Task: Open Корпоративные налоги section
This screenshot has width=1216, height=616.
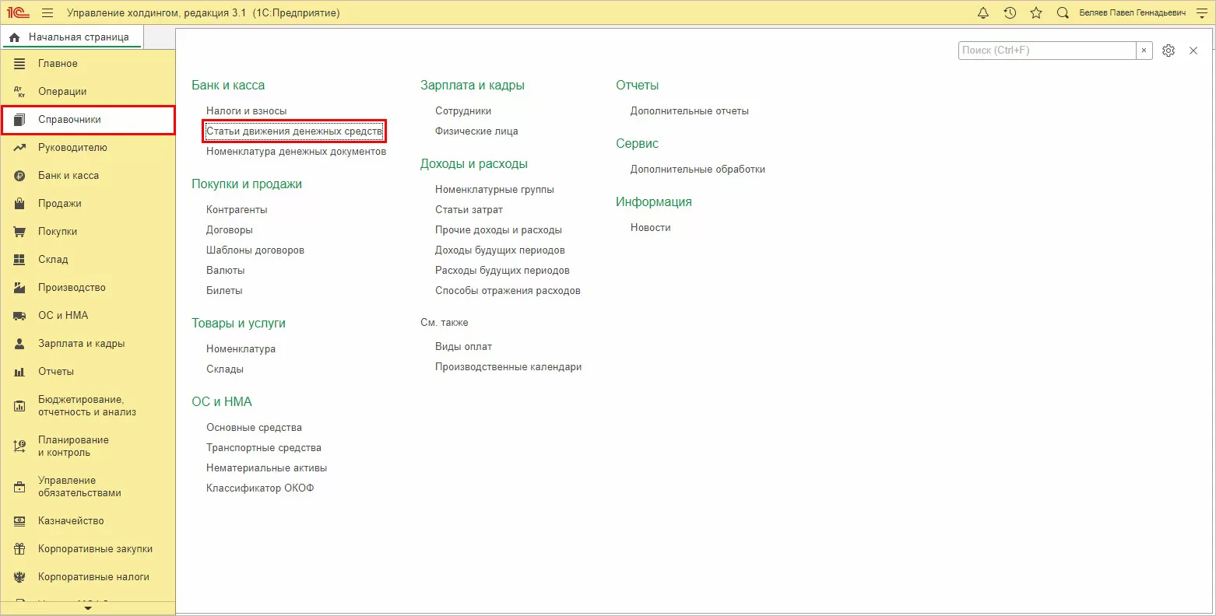Action: coord(93,577)
